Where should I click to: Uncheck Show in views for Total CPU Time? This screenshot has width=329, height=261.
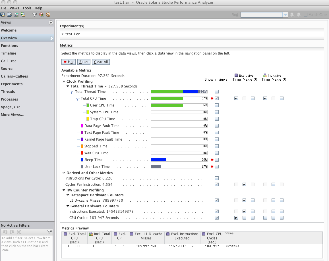pyautogui.click(x=217, y=98)
